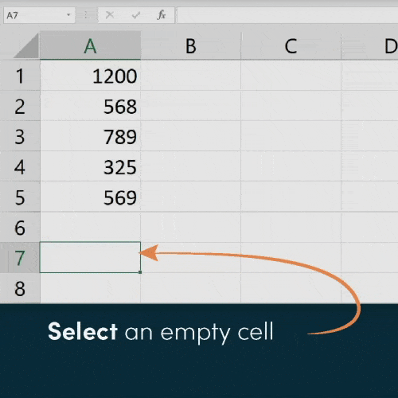
Task: Click the Select All corner triangle
Action: pos(27,46)
